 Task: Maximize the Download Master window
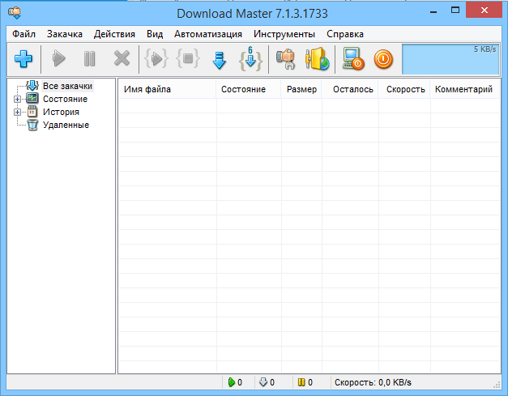(455, 11)
